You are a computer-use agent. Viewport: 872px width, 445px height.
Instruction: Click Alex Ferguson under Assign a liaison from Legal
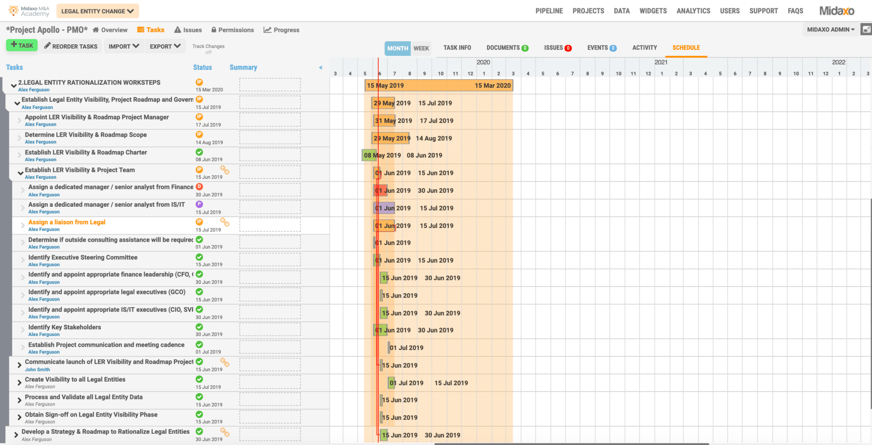point(44,229)
